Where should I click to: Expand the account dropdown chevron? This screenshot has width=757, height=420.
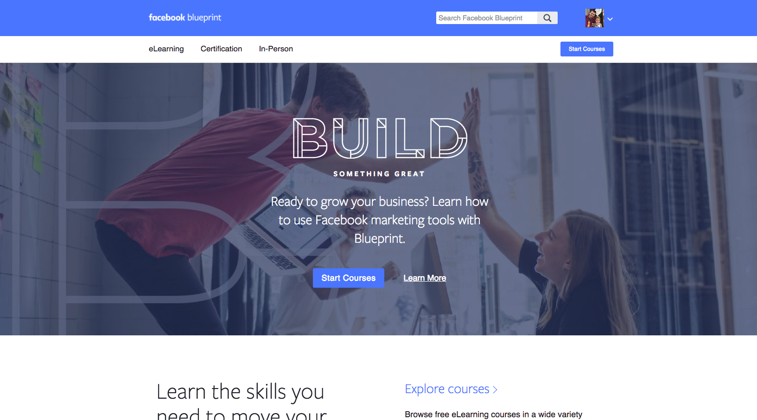click(610, 19)
